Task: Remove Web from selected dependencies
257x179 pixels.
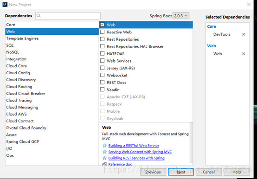Action: tap(244, 54)
